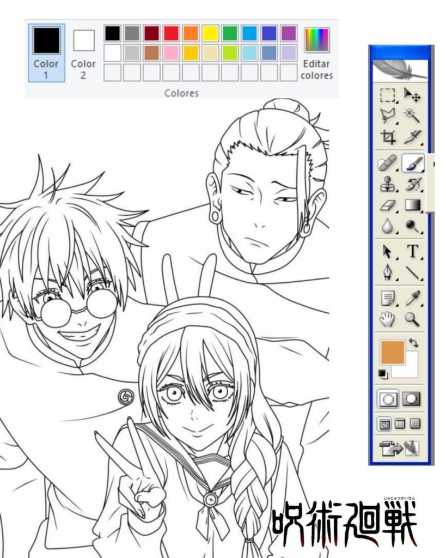Pick the dark red palette swatch
Screen dimensions: 446x558
click(151, 33)
